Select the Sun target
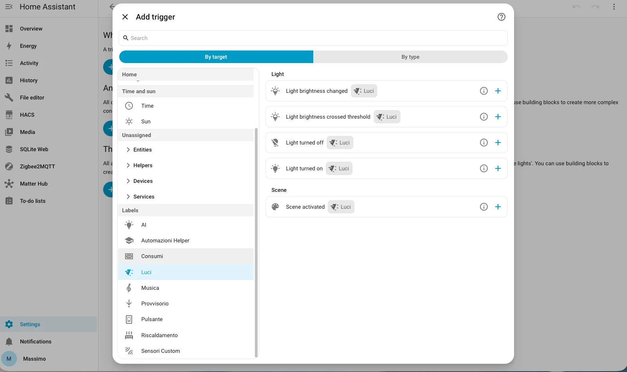The image size is (627, 372). (186, 121)
